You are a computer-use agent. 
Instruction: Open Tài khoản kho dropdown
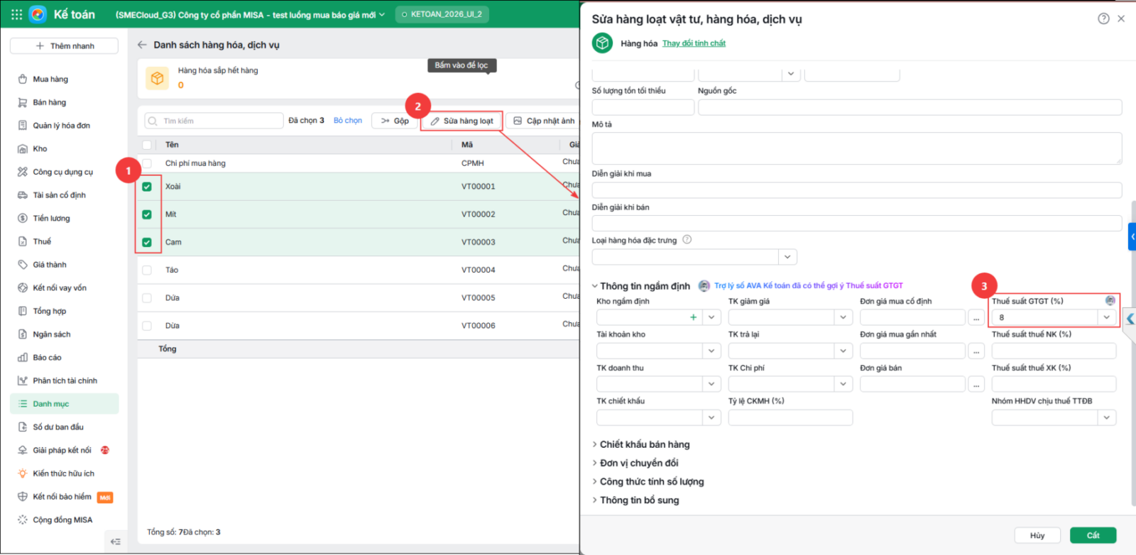click(711, 351)
